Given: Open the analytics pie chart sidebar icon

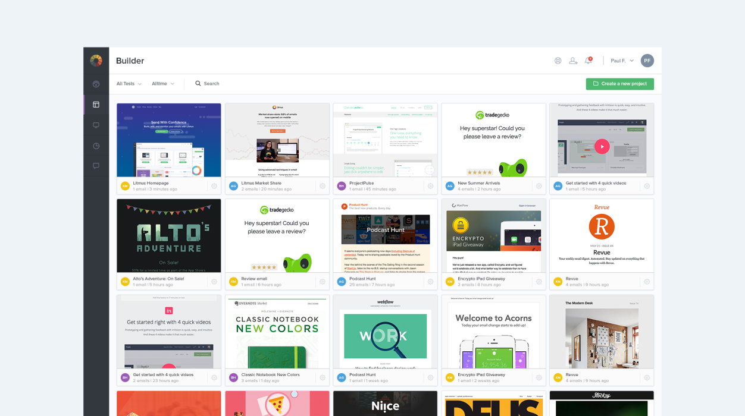Looking at the screenshot, I should point(96,146).
